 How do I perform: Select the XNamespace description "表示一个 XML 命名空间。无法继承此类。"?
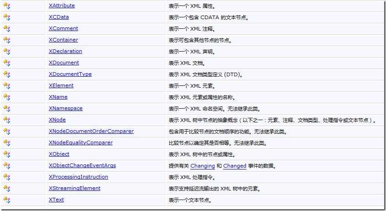214,109
